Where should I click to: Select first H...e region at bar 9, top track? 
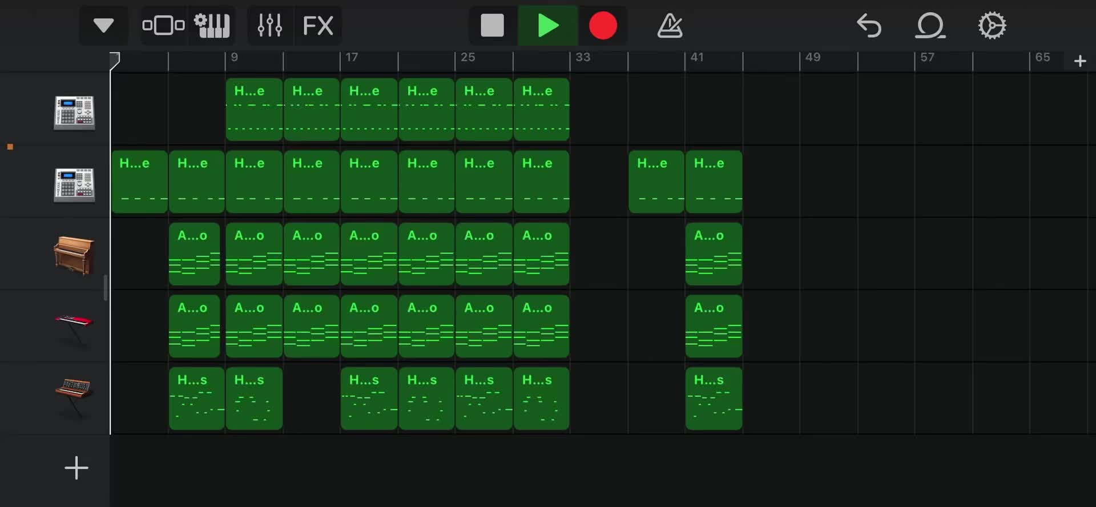click(254, 109)
